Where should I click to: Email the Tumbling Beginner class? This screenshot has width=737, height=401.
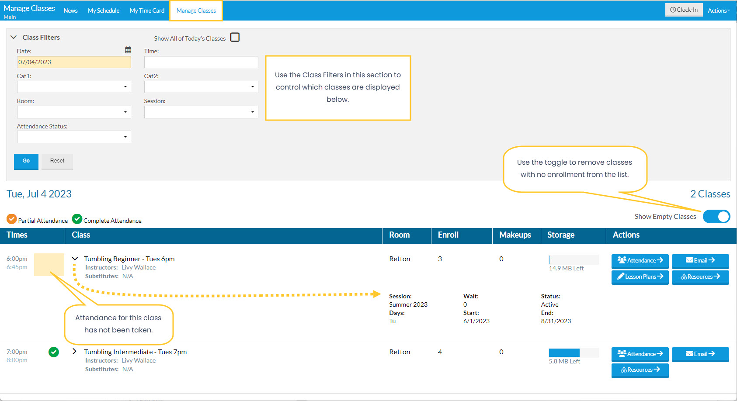700,261
